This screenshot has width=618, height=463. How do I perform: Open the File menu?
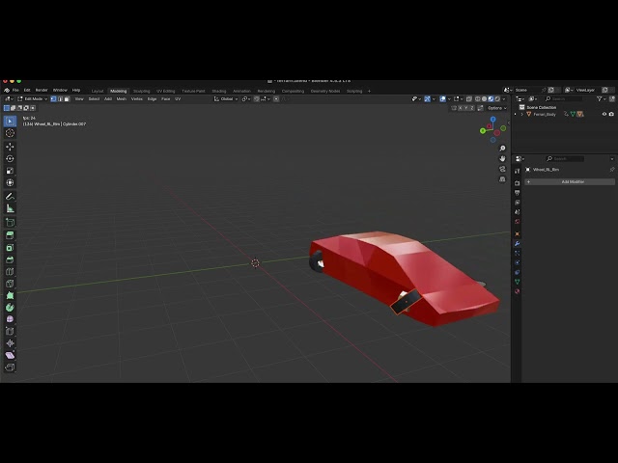click(x=15, y=90)
